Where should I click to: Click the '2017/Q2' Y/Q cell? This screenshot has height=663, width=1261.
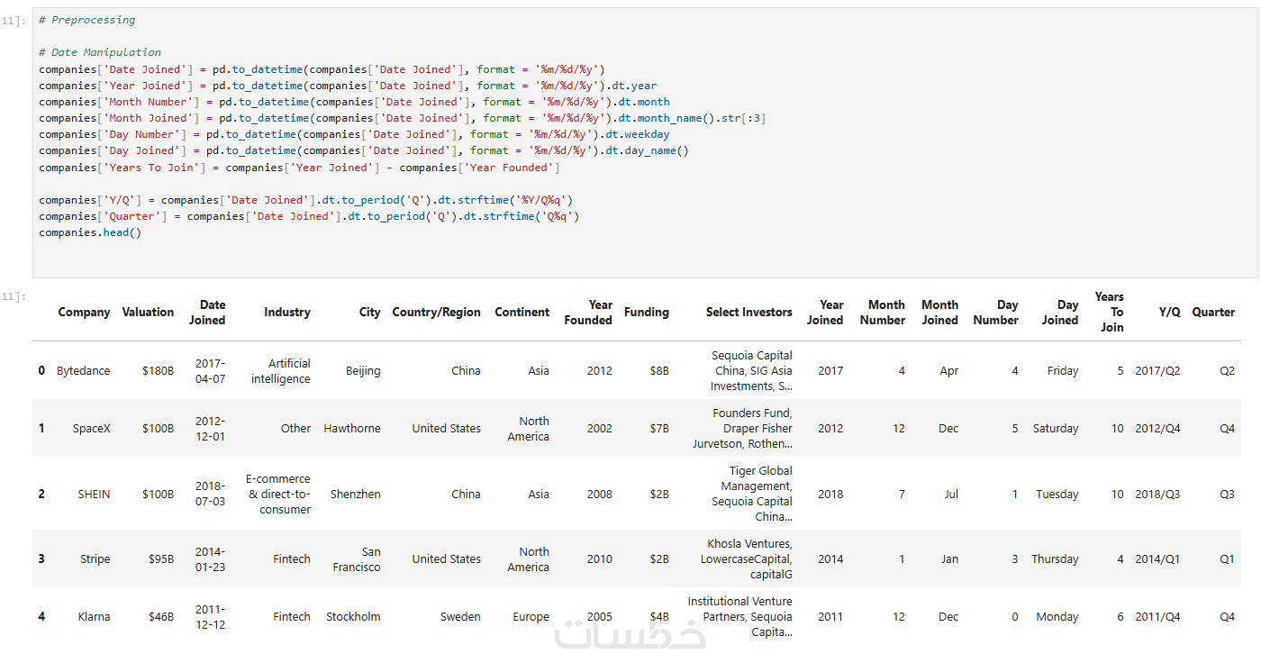[1157, 371]
